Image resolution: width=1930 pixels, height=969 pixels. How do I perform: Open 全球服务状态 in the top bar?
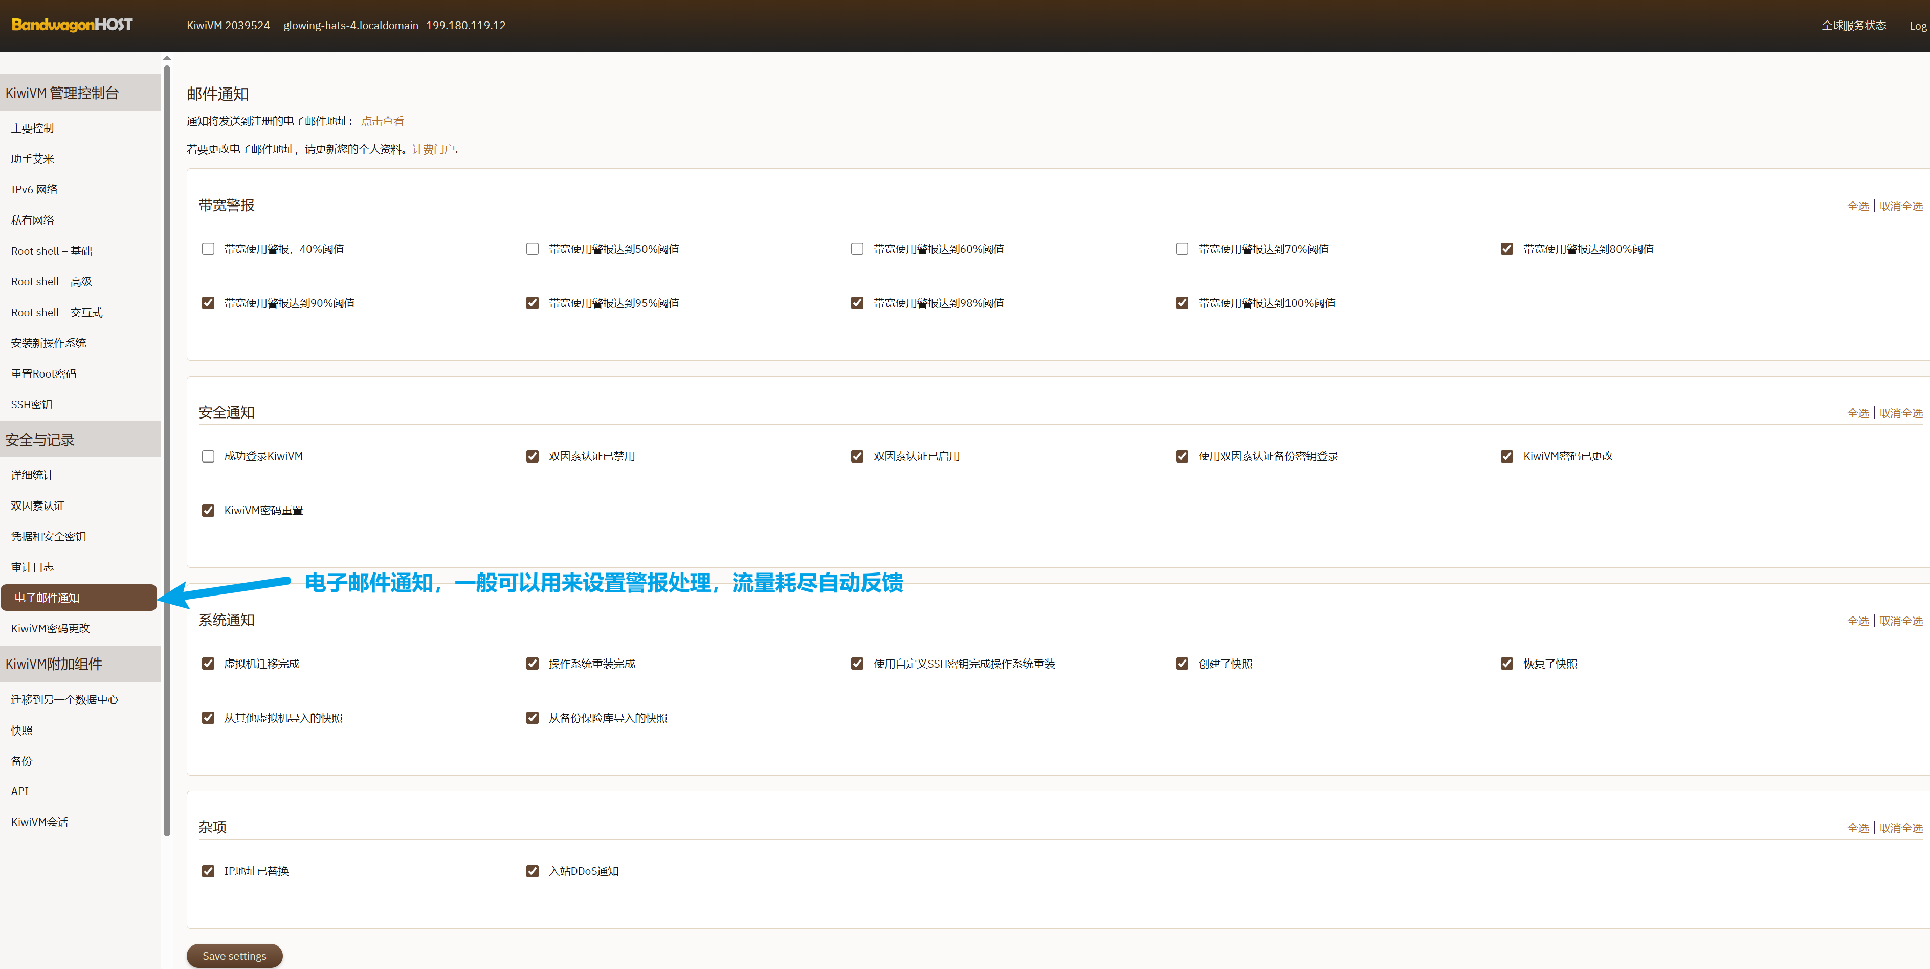pyautogui.click(x=1854, y=26)
